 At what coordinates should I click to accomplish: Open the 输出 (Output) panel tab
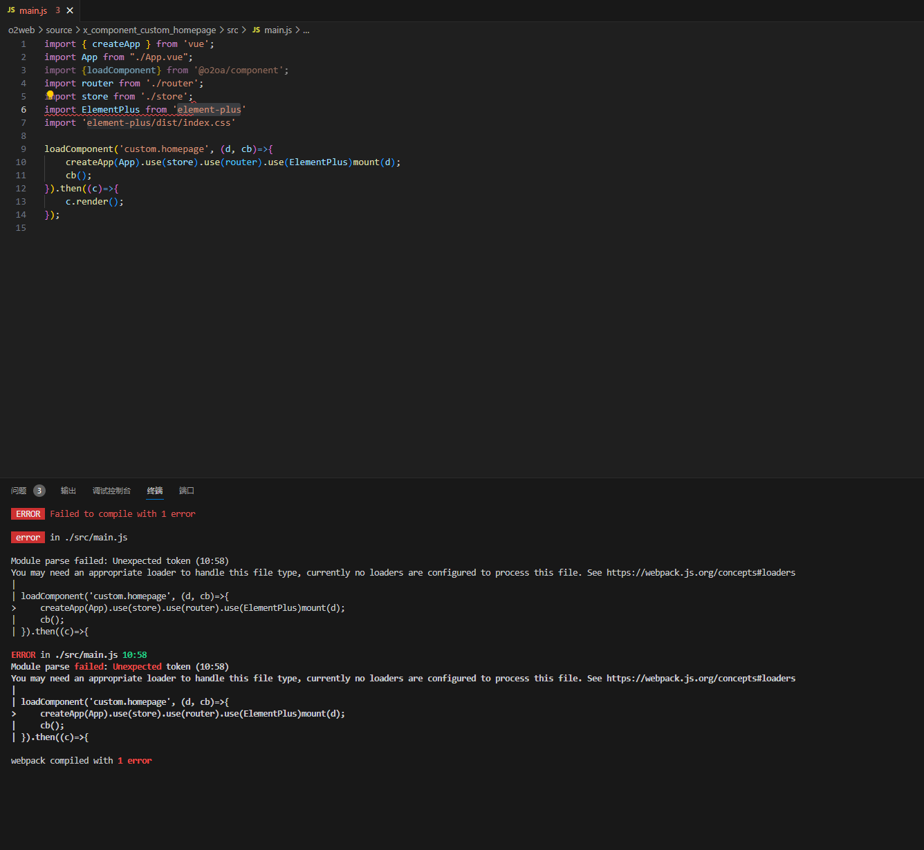[68, 491]
